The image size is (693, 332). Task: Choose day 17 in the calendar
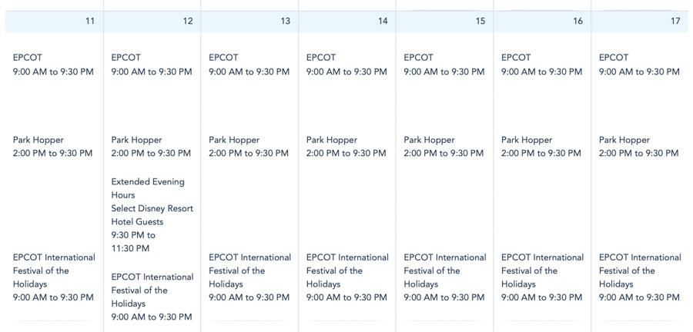tap(675, 21)
